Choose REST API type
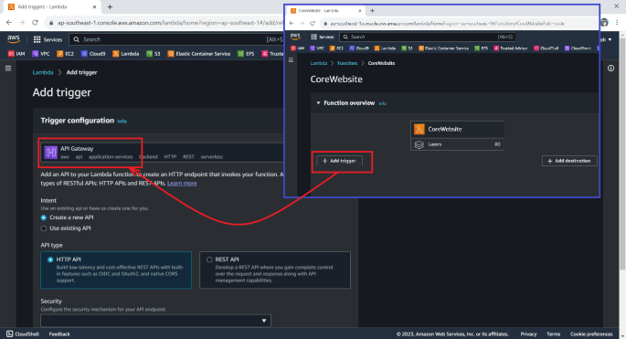Image resolution: width=626 pixels, height=339 pixels. (x=275, y=270)
